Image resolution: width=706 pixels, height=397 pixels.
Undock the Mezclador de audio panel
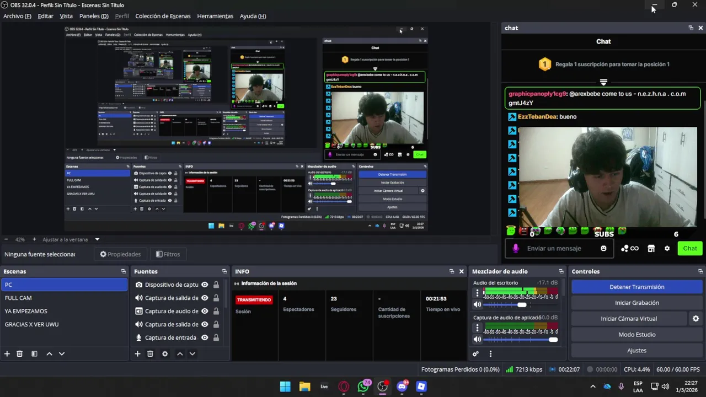point(561,271)
